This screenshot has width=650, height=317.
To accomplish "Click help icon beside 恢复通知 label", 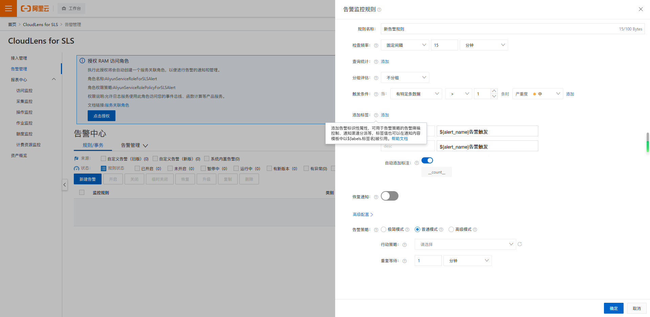I will [x=376, y=197].
